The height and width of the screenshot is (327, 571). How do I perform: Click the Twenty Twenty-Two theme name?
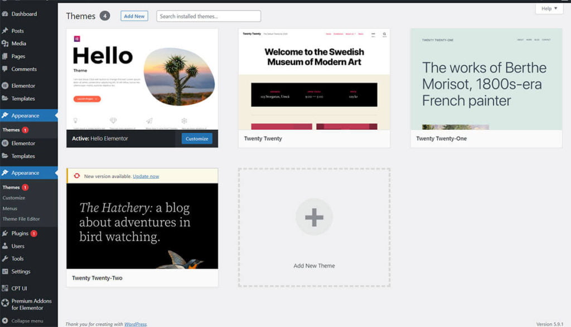click(x=97, y=278)
